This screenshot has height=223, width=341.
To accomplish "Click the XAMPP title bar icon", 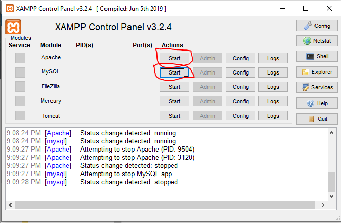I will [10, 9].
